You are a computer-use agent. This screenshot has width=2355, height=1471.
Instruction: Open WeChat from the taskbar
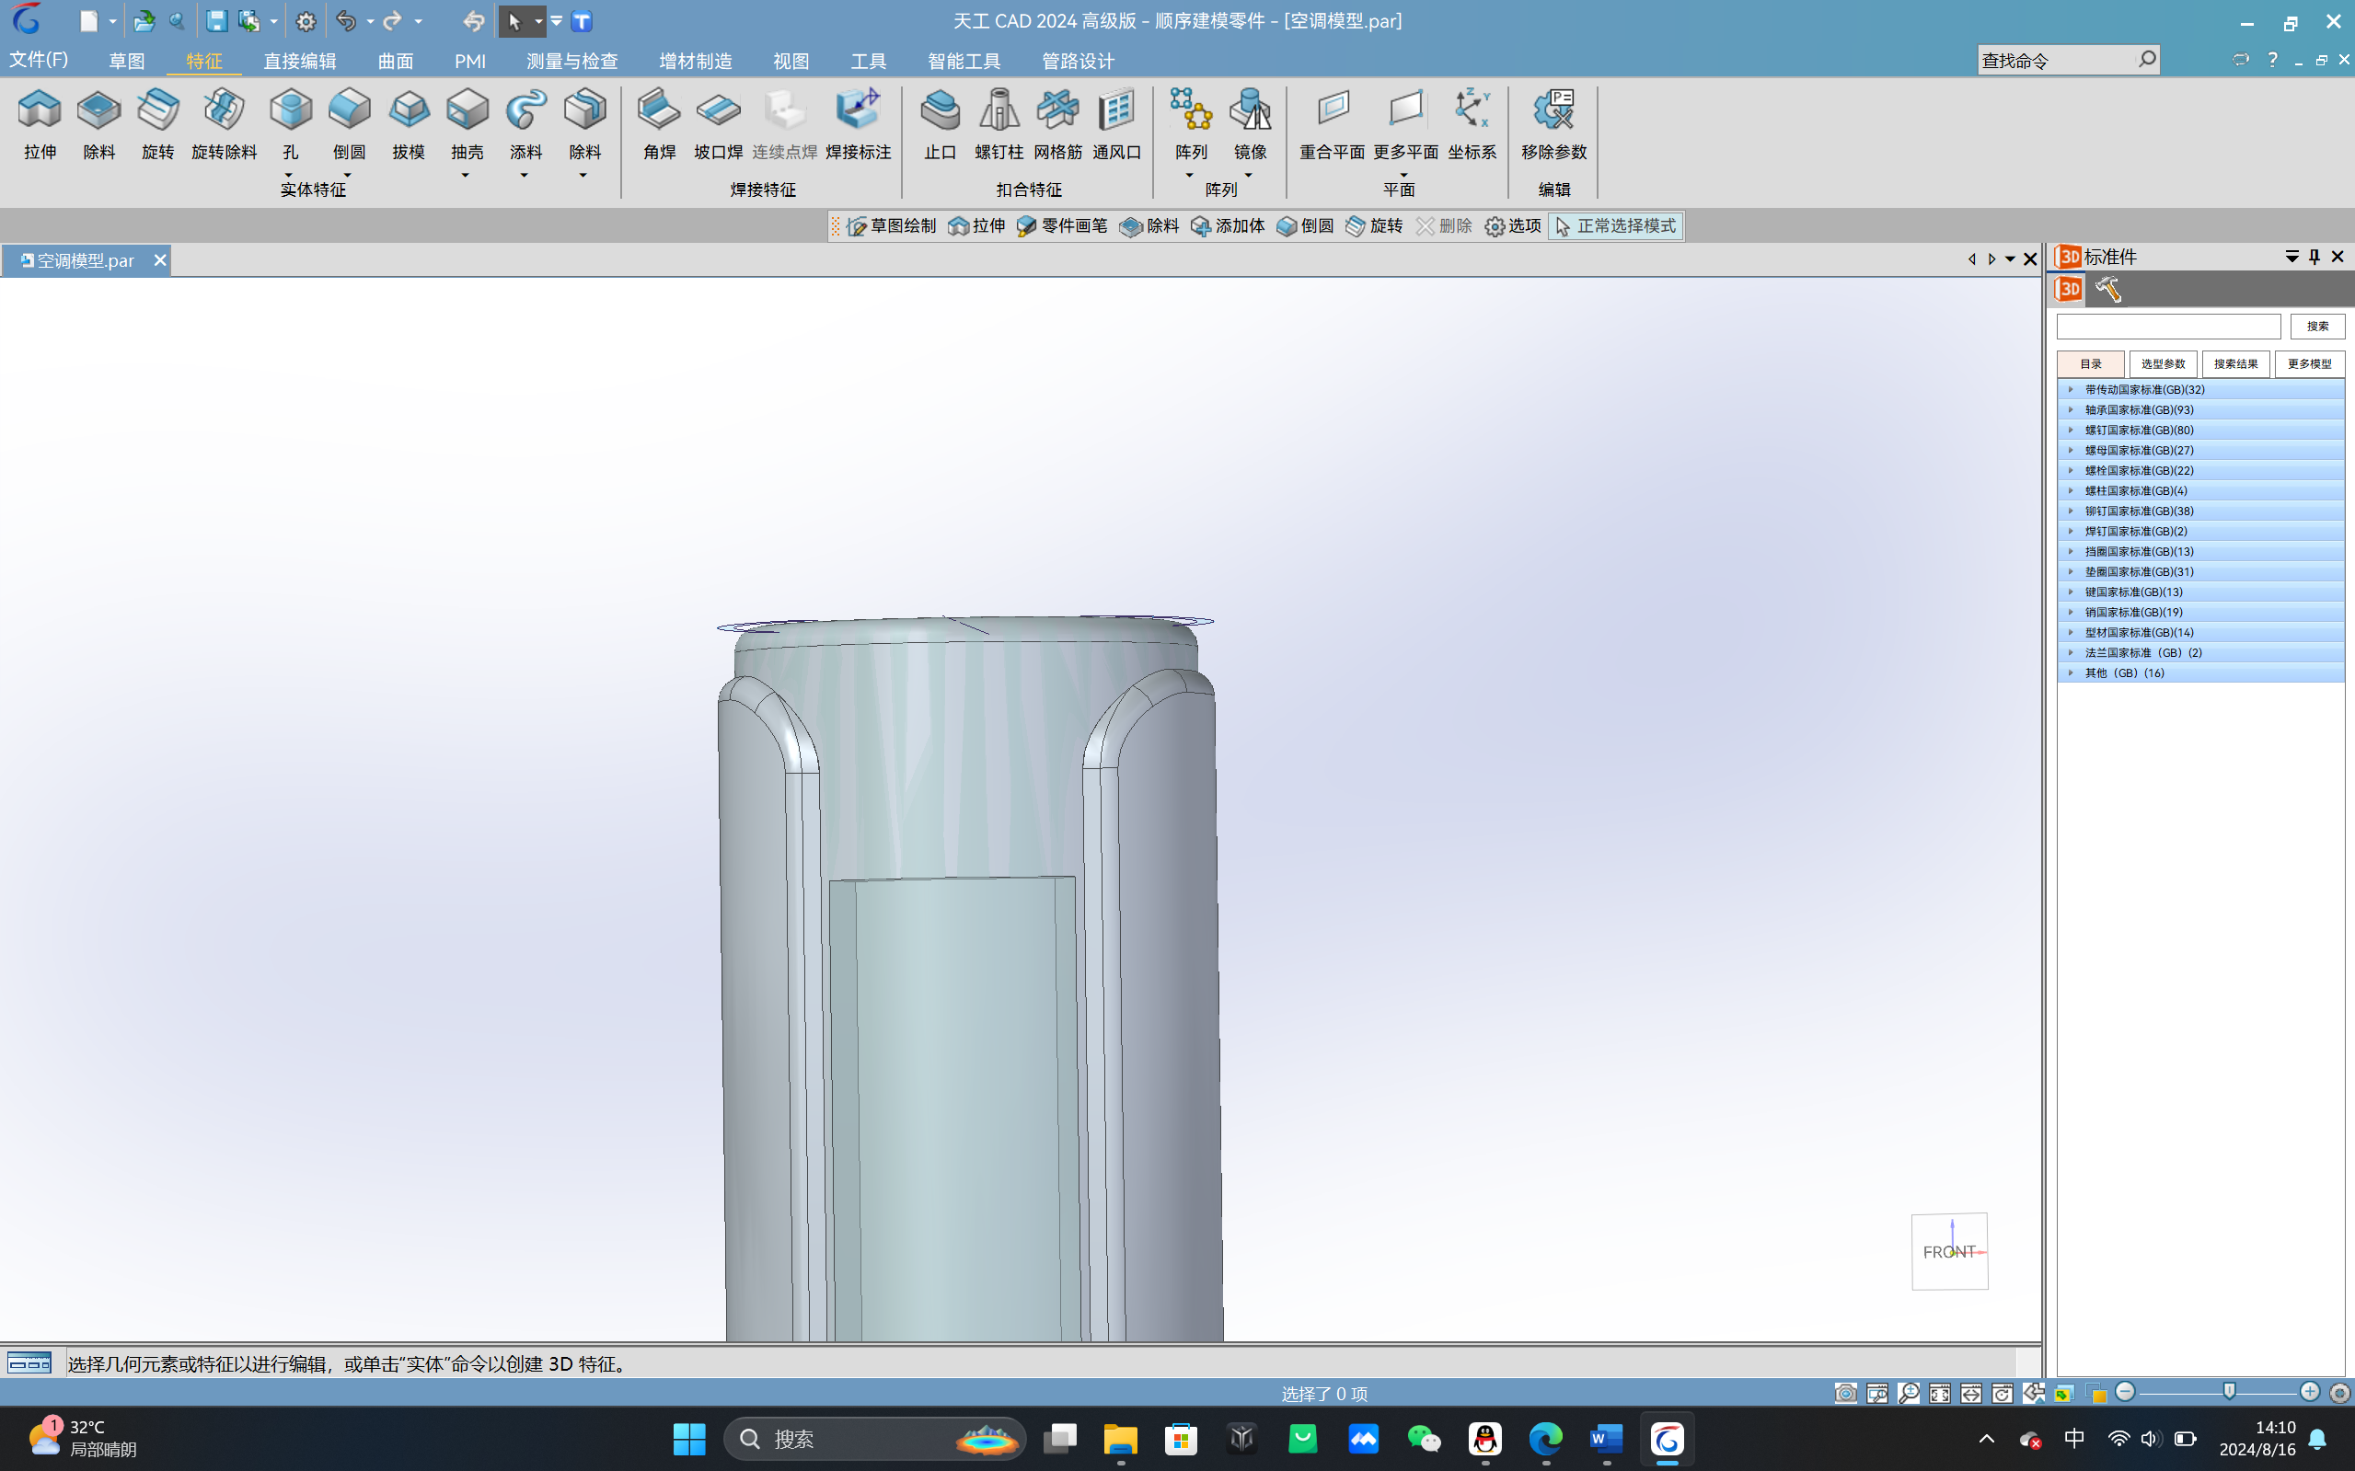tap(1424, 1439)
